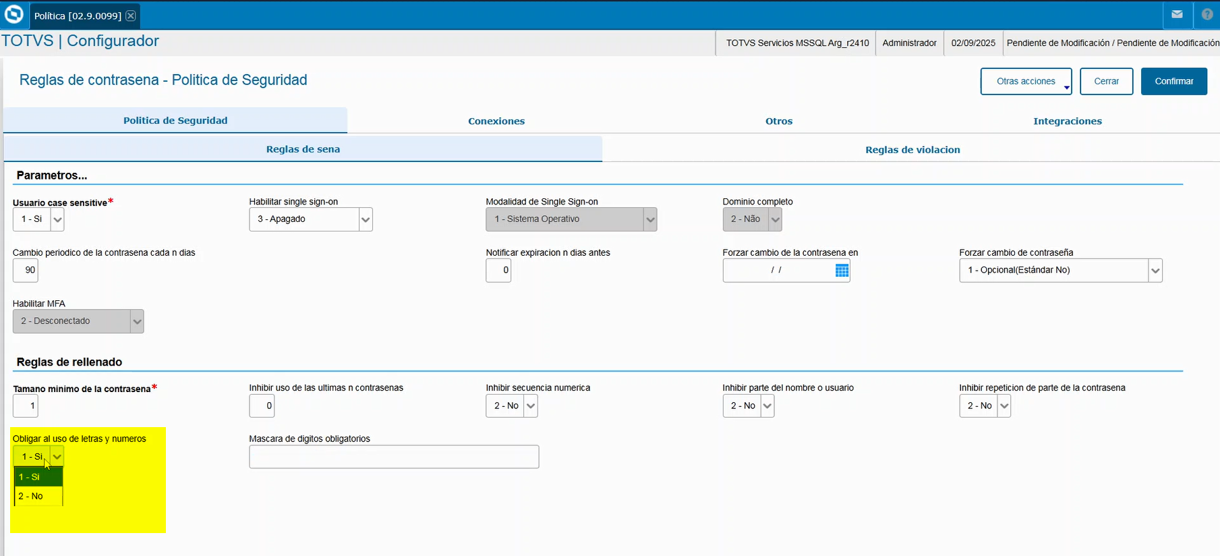Click the Cerrar button
Viewport: 1220px width, 556px height.
coord(1106,81)
